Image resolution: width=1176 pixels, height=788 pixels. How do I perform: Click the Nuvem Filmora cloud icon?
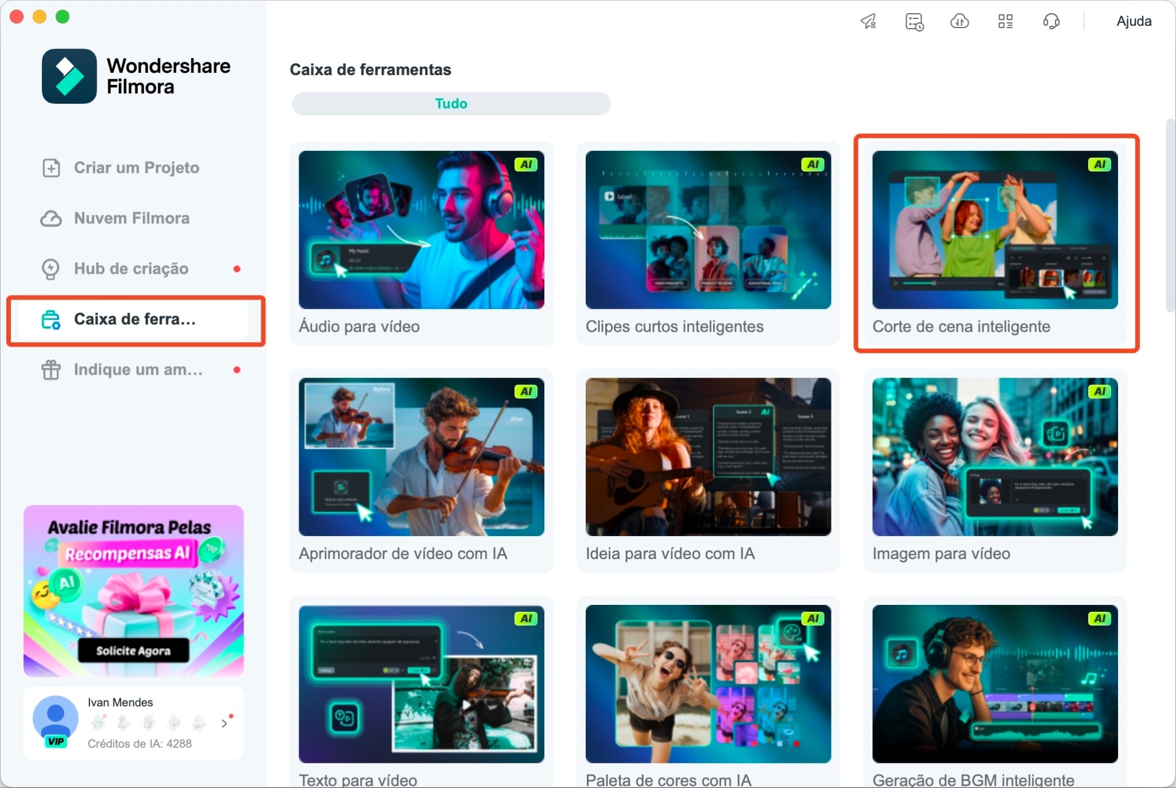click(x=51, y=219)
